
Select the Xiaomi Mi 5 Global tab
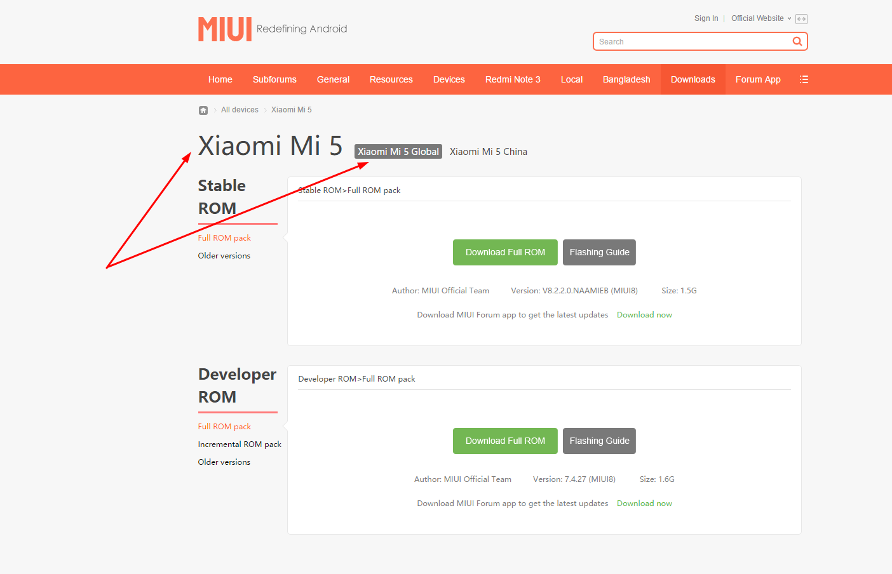[x=398, y=152]
